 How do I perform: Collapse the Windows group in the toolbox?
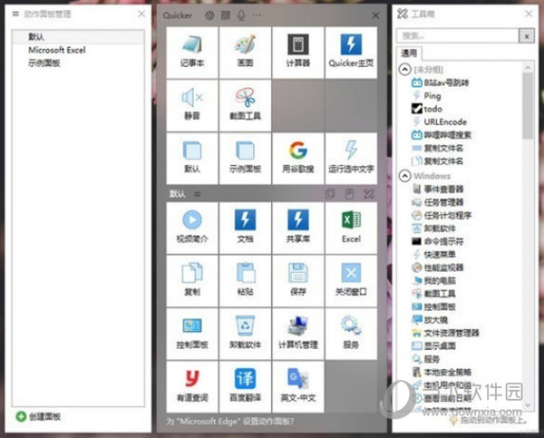pyautogui.click(x=405, y=176)
